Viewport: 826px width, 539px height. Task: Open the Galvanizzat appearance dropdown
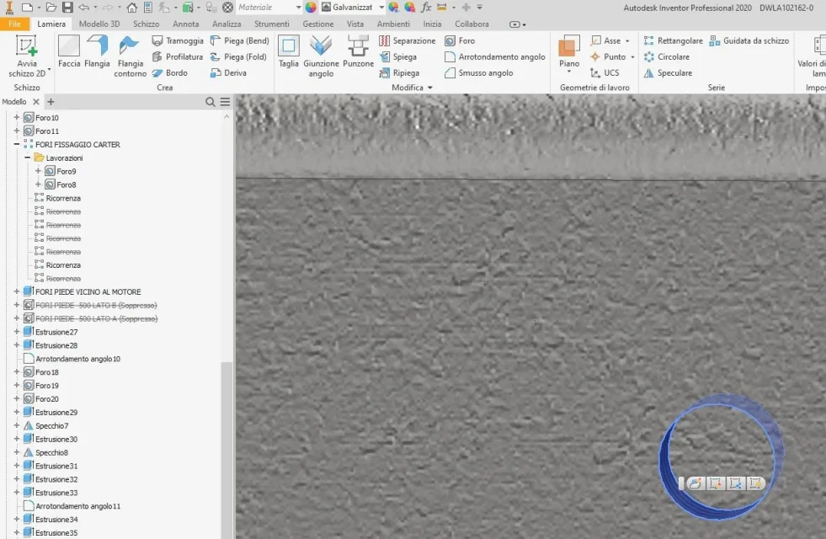[x=381, y=8]
